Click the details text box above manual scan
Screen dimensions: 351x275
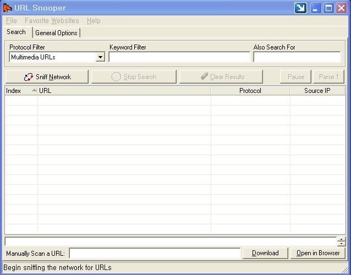pos(171,241)
